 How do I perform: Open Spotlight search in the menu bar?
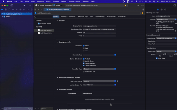(x=150, y=1)
